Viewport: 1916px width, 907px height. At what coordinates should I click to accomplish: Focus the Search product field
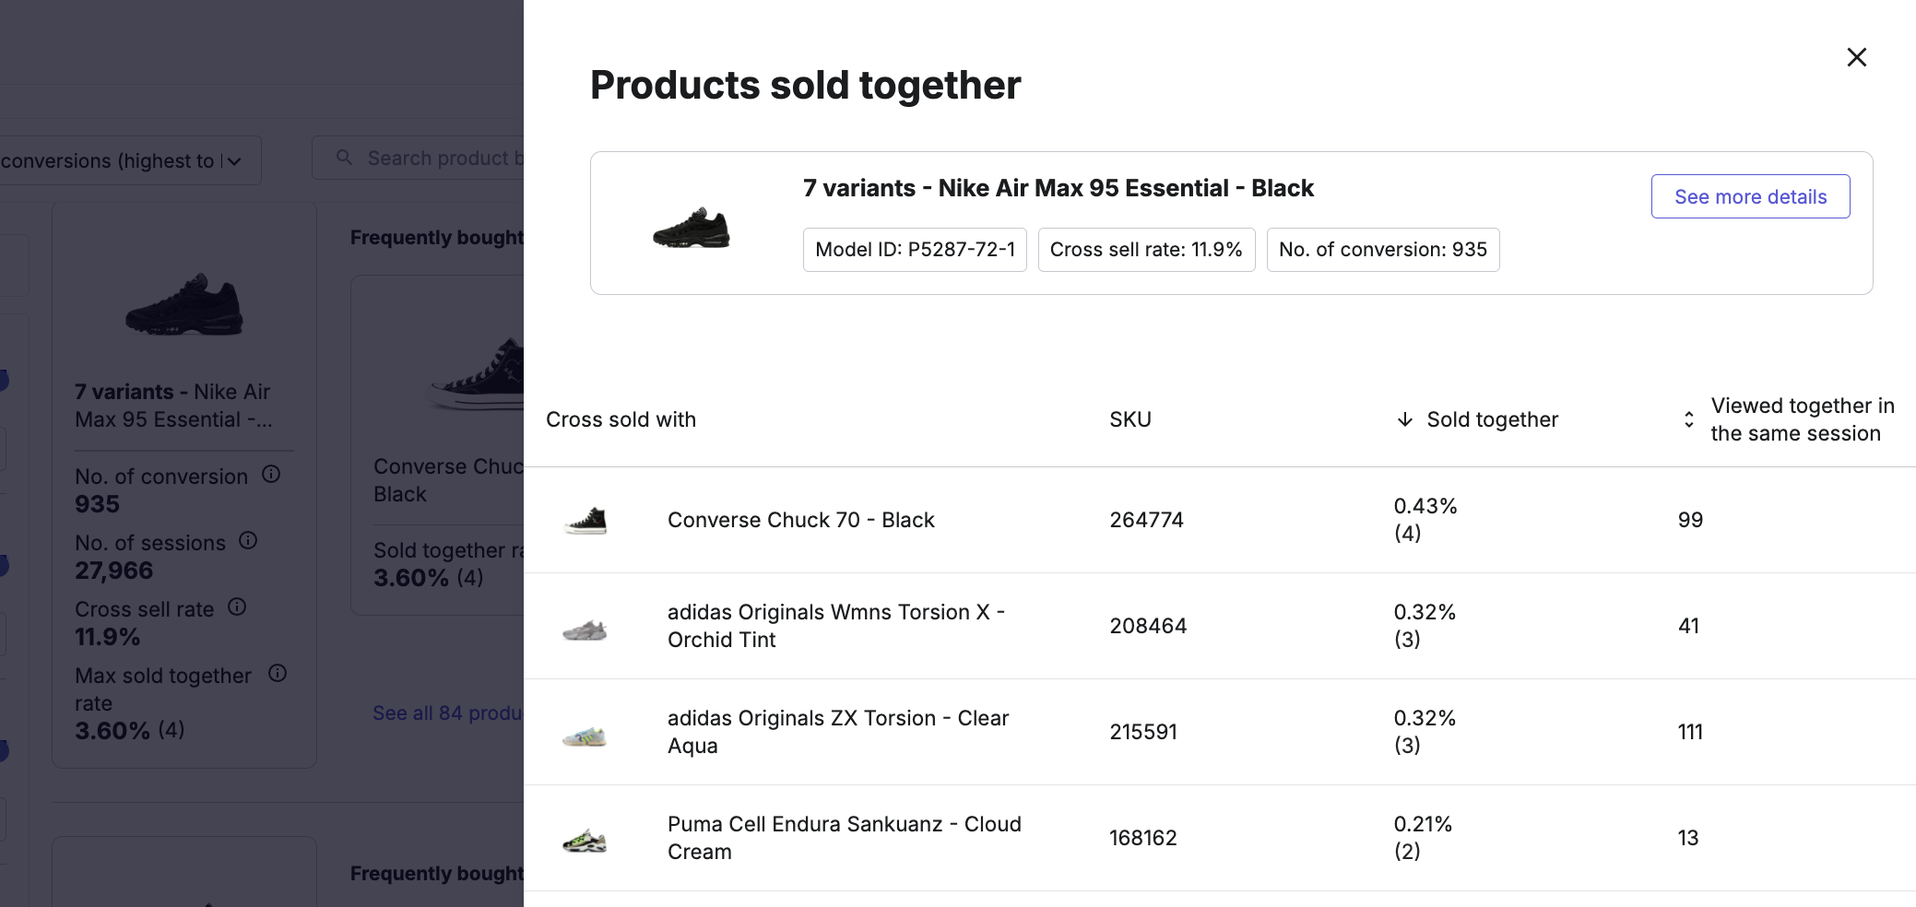coord(418,158)
